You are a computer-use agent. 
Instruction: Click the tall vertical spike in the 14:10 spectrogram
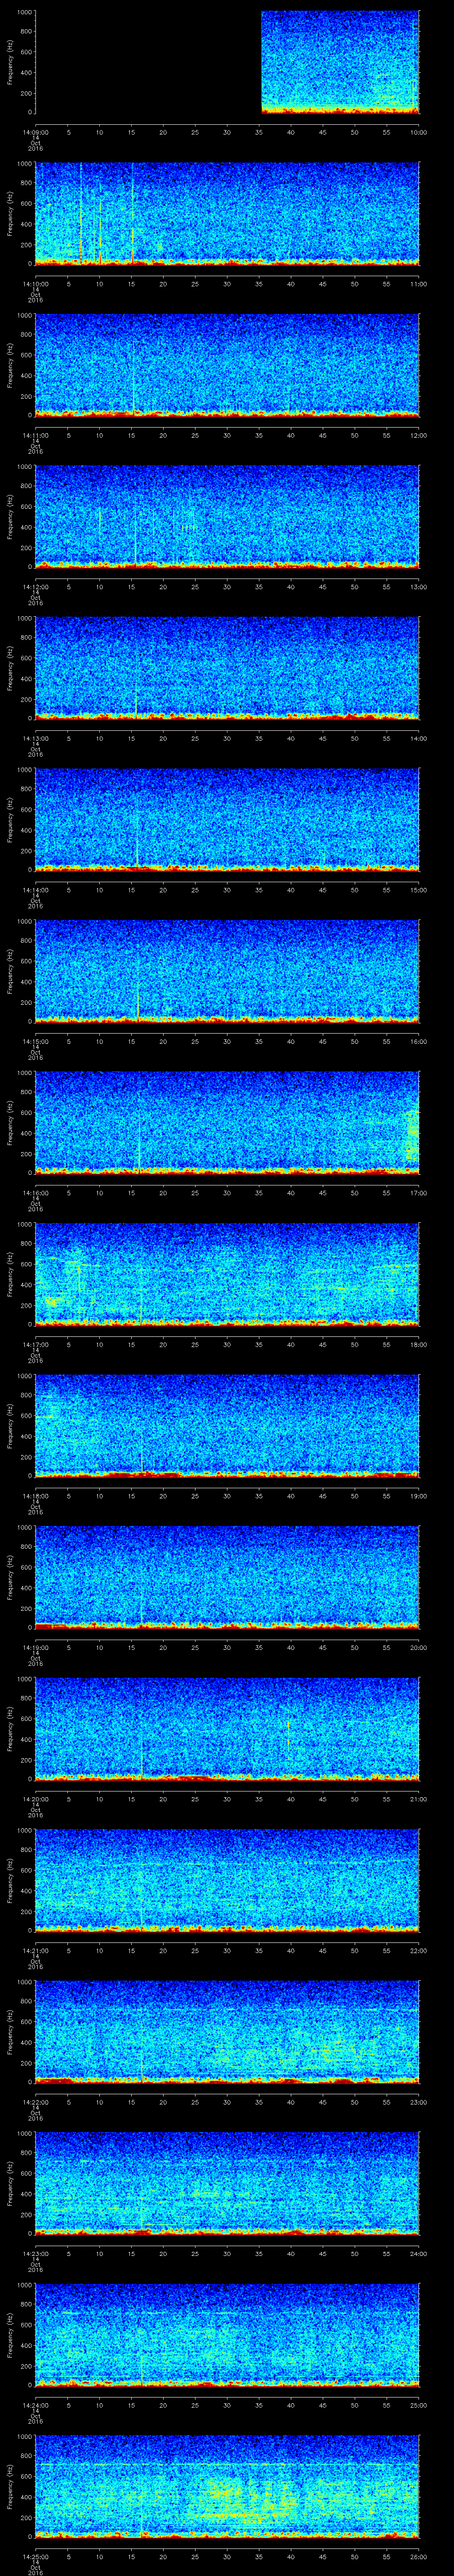[133, 212]
